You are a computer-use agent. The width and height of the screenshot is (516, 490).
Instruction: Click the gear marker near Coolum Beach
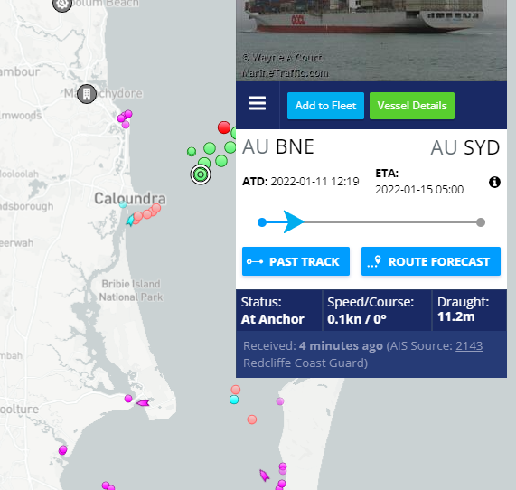pos(62,4)
